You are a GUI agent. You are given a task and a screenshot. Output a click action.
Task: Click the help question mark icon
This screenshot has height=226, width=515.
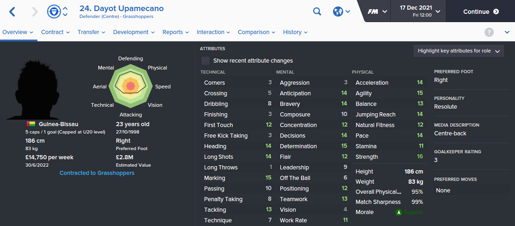pos(489,32)
